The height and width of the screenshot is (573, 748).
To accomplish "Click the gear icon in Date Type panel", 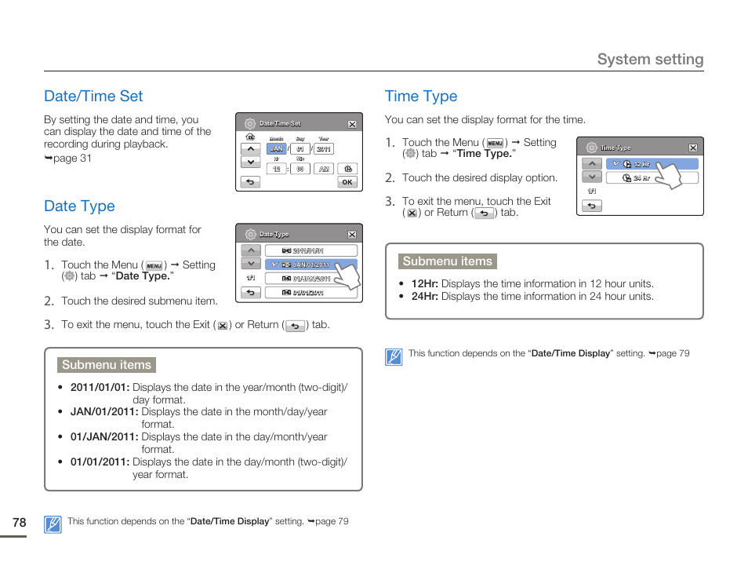I will tap(250, 235).
